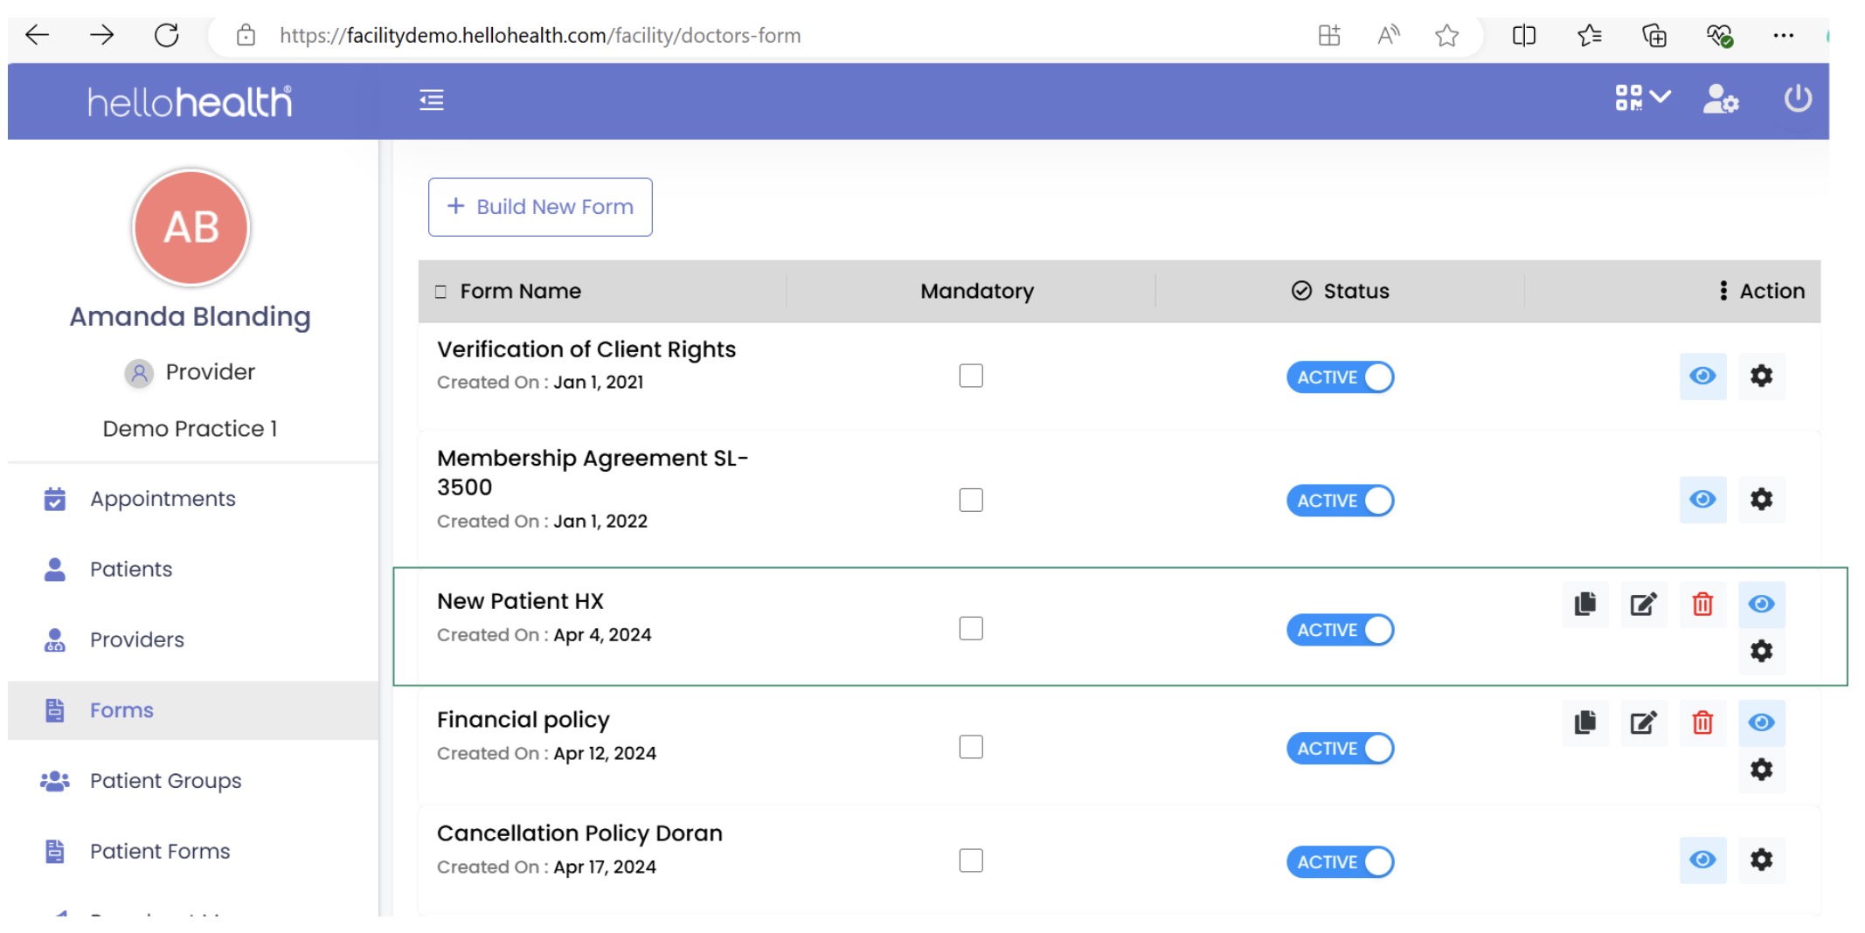This screenshot has height=933, width=1865.
Task: Click the copy icon for New Patient HX
Action: [1584, 604]
